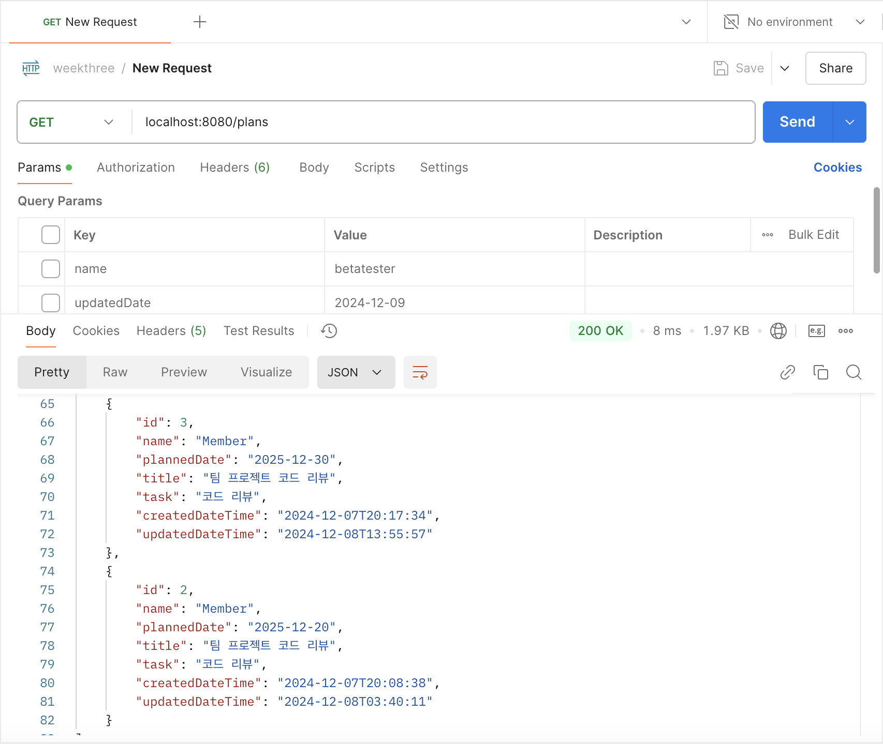The image size is (883, 744).
Task: Open the request Headers (6) tab
Action: coord(235,168)
